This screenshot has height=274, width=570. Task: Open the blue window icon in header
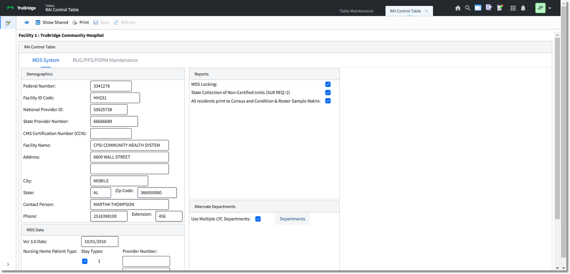pos(478,7)
